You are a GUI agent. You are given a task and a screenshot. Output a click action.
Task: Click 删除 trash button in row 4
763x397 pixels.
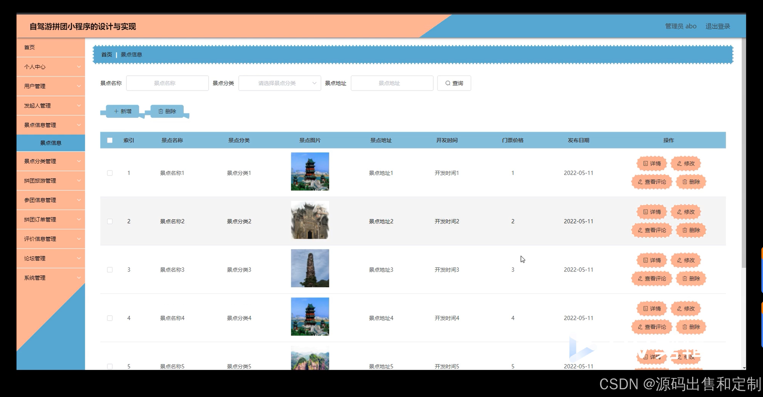coord(691,327)
